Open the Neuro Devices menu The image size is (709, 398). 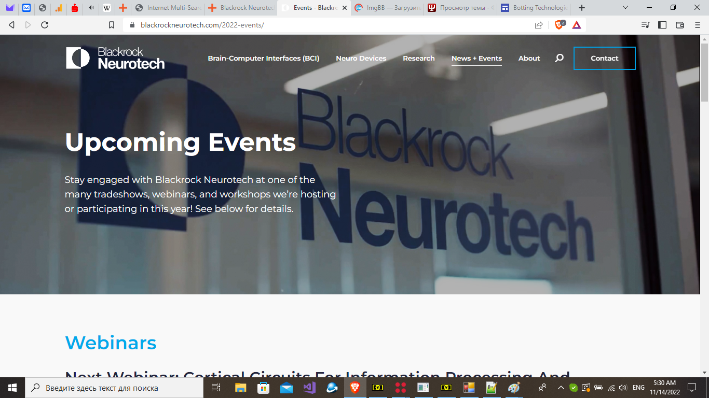tap(361, 58)
